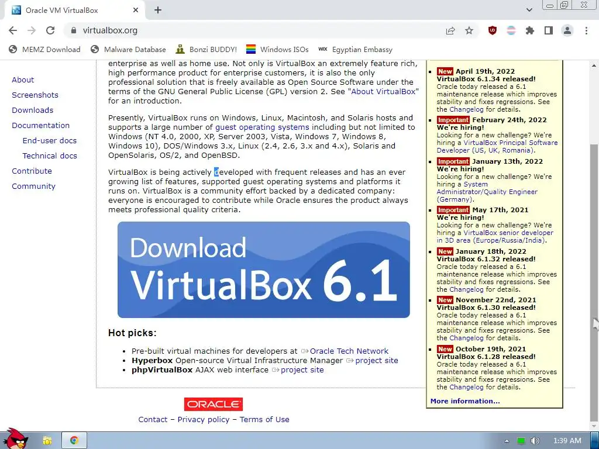Open Egyptian Embassy bookmark
This screenshot has width=599, height=449.
[355, 50]
